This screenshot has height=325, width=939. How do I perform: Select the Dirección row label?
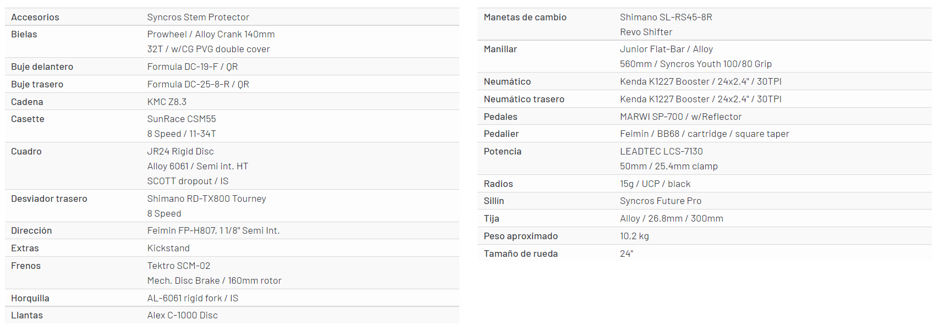(x=31, y=230)
